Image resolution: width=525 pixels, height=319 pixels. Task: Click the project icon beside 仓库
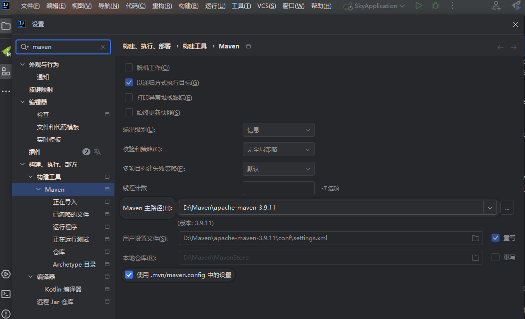107,252
